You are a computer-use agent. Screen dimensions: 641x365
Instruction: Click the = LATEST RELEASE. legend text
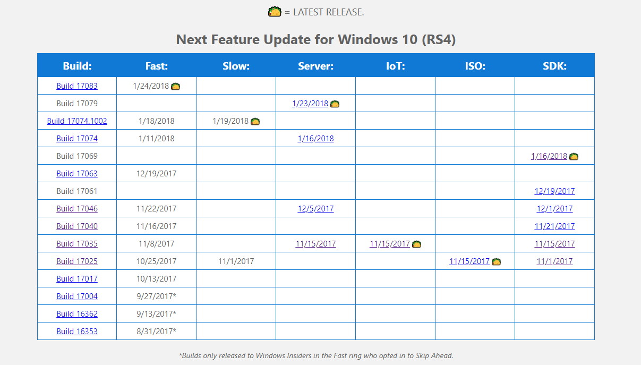coord(324,12)
